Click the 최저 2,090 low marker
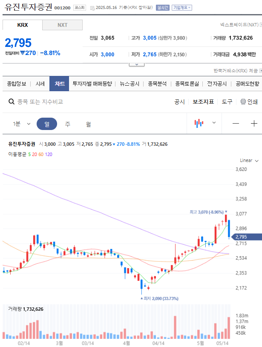The width and height of the screenshot is (262, 347). coord(159,298)
